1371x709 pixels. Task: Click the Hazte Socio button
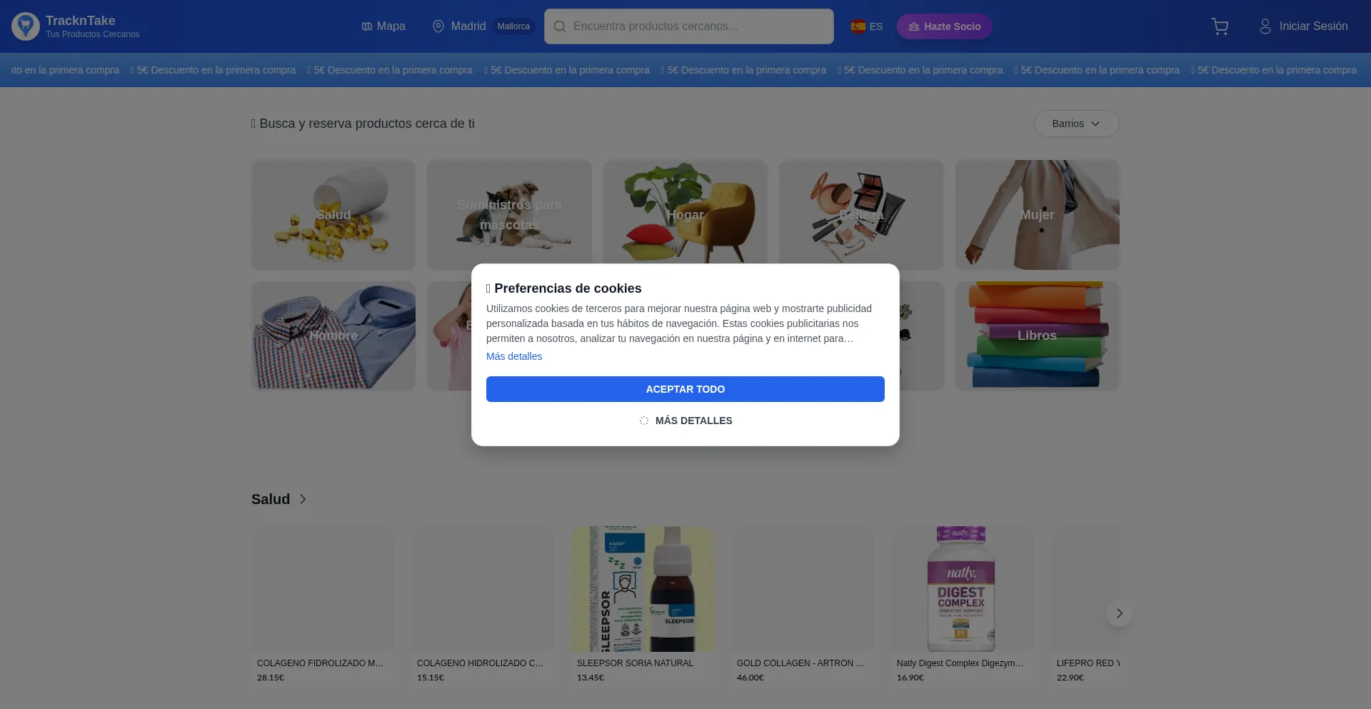point(944,26)
